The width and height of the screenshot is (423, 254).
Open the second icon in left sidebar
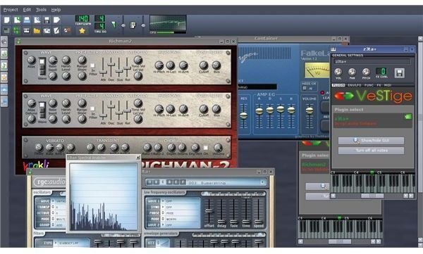(x=4, y=53)
